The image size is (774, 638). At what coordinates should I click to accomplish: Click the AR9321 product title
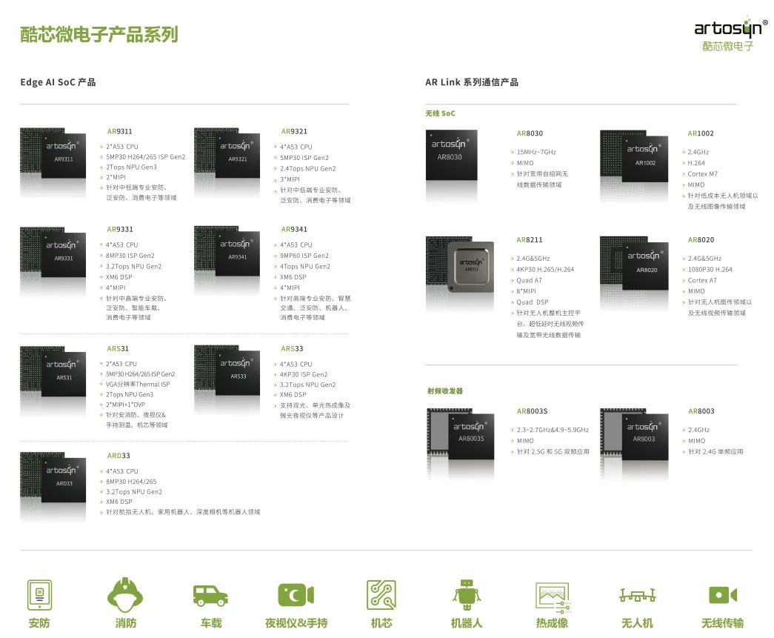(294, 131)
